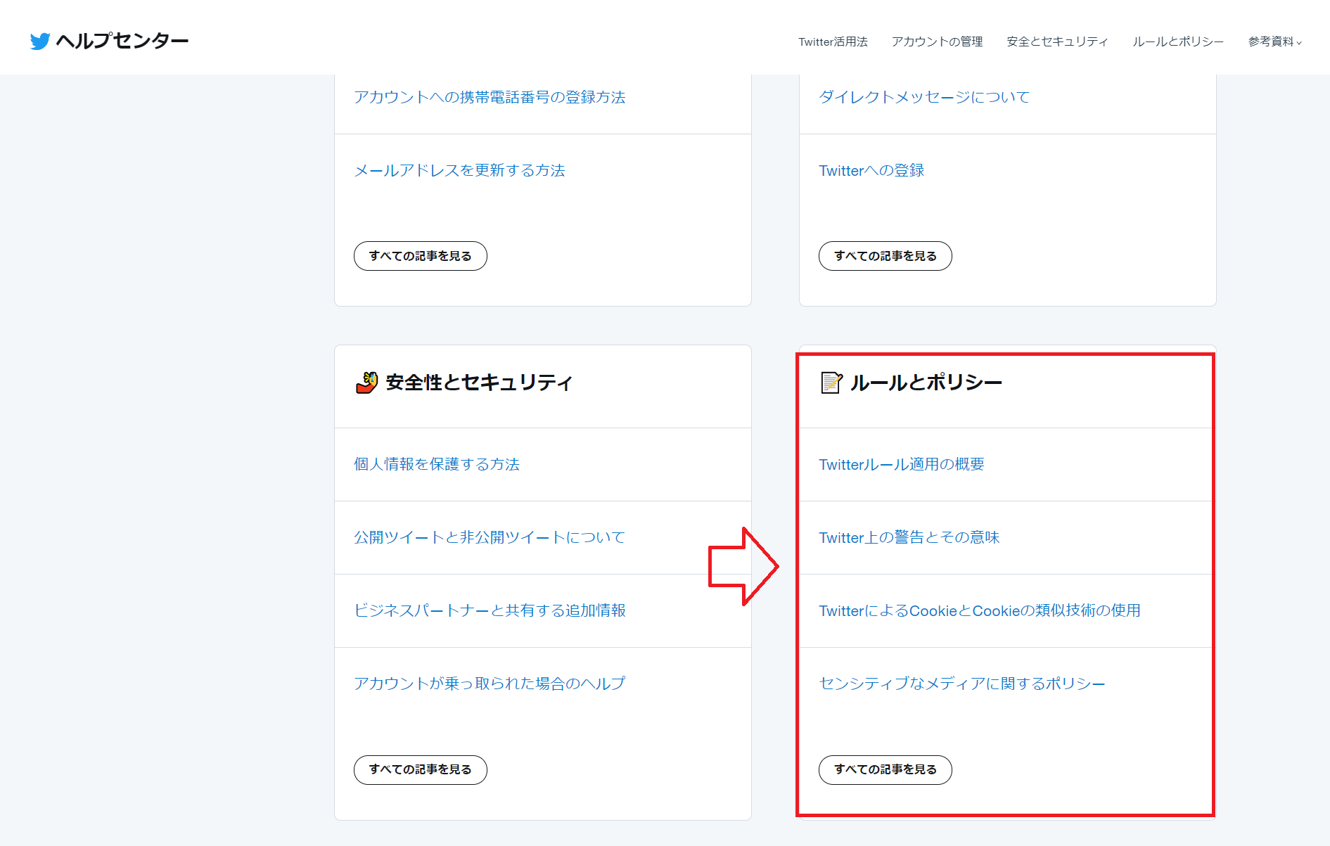The height and width of the screenshot is (846, 1330).
Task: Open the アカウントの管理 menu
Action: coord(937,41)
